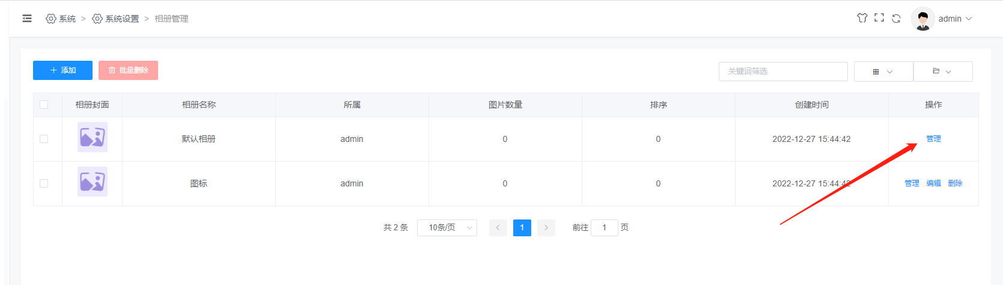Screen dimensions: 1003x285
Task: Select page 1 in pagination
Action: pyautogui.click(x=522, y=227)
